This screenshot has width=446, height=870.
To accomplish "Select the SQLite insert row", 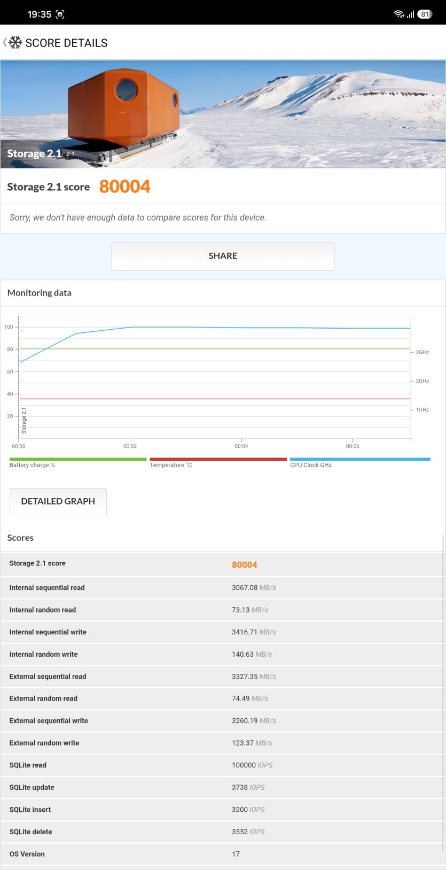I will pyautogui.click(x=223, y=810).
